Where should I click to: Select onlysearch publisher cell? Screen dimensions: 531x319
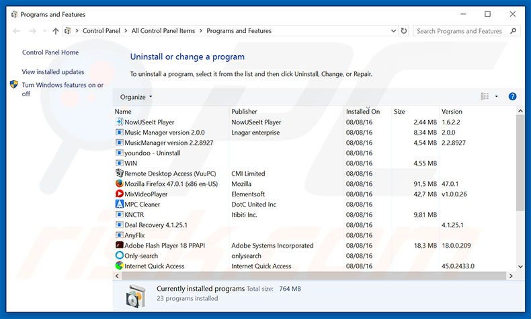246,256
